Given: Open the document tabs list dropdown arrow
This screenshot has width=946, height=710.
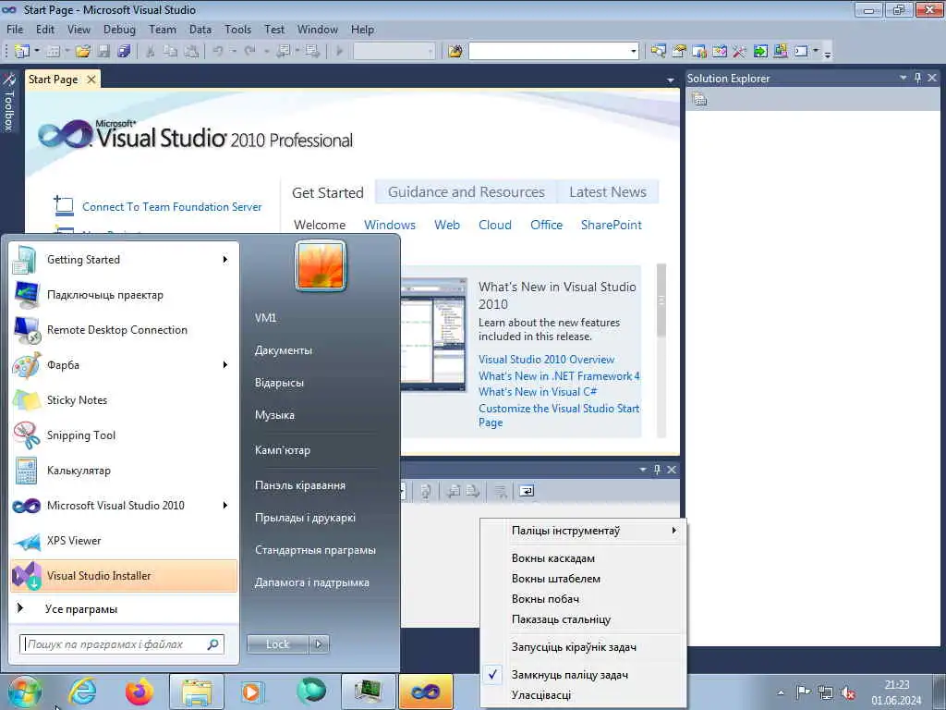Looking at the screenshot, I should click(x=671, y=80).
